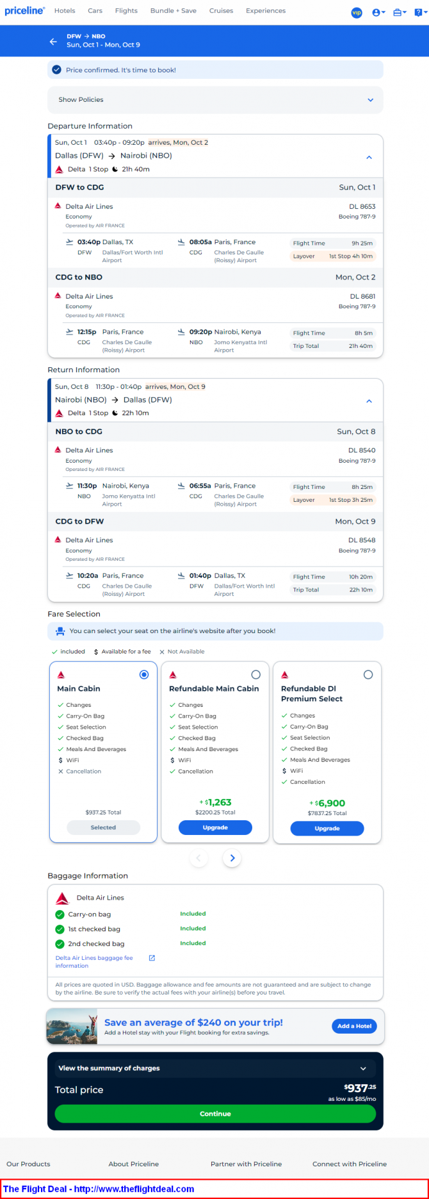Open the Hotels menu item
This screenshot has width=429, height=1199.
65,11
